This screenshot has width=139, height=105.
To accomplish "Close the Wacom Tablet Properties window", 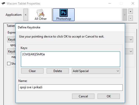I will pos(133,4).
